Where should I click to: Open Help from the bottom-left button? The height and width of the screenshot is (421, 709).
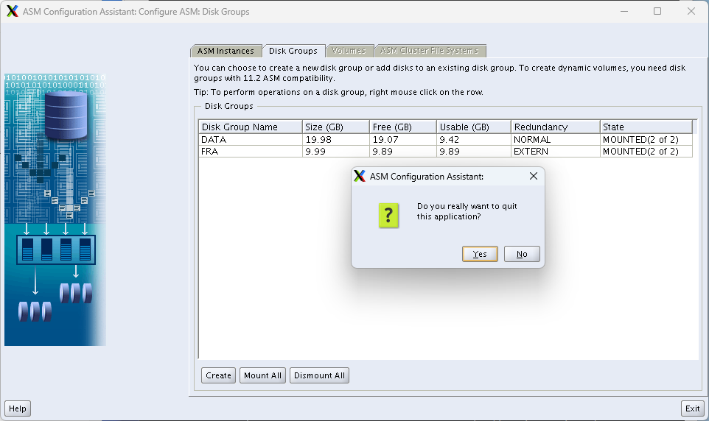coord(18,408)
